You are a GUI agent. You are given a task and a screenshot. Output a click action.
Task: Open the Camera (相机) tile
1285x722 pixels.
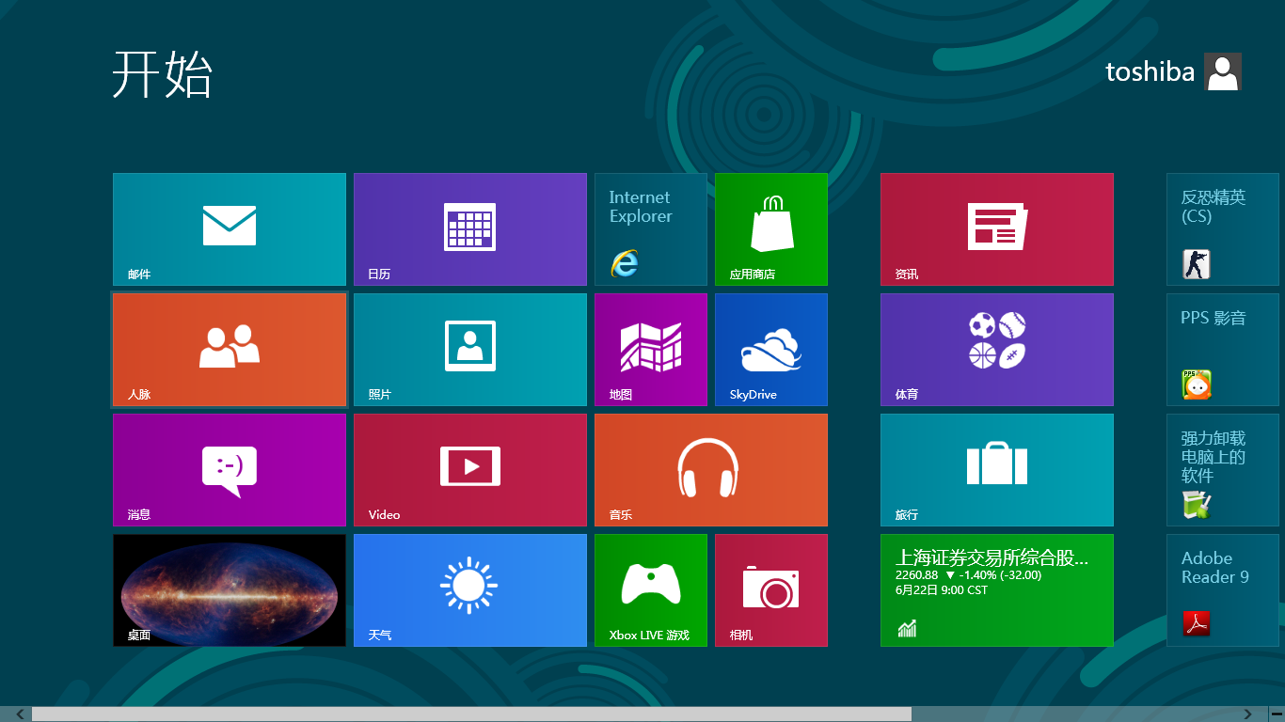pos(771,590)
